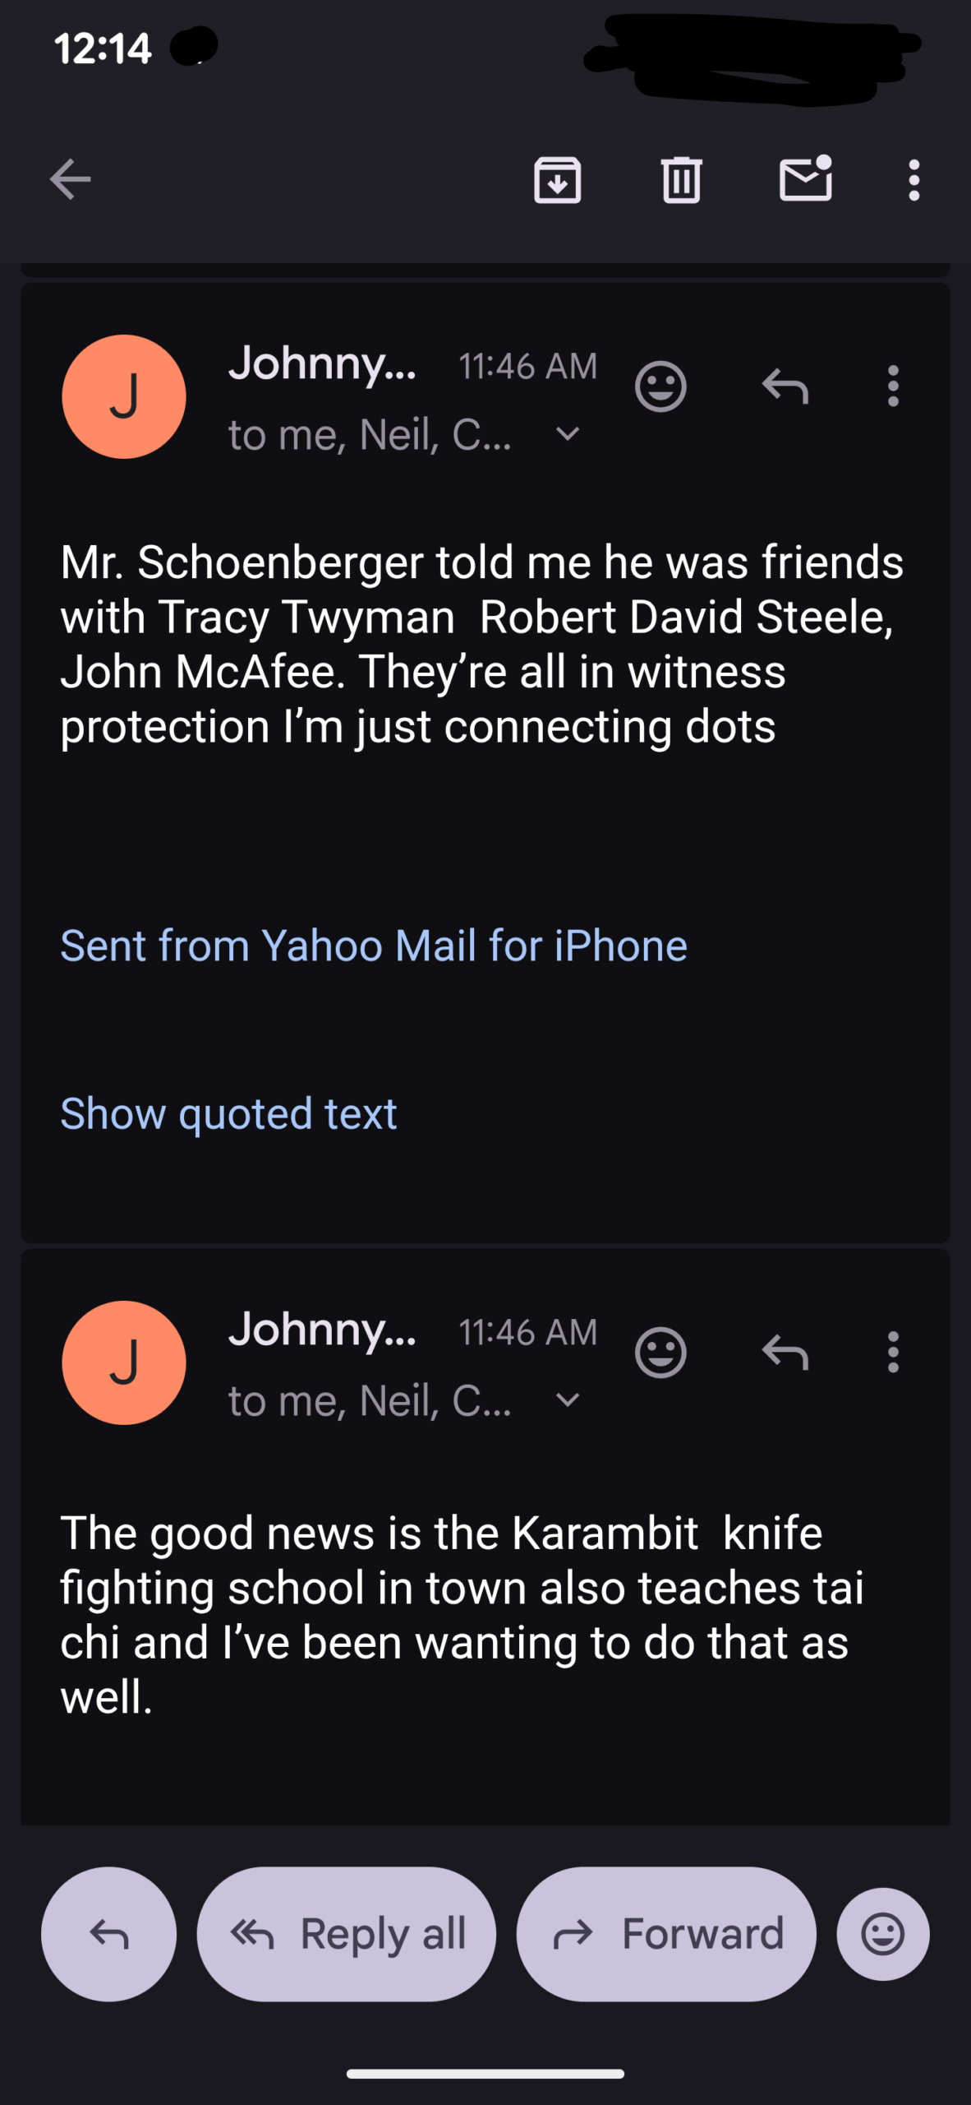The image size is (971, 2105).
Task: Tap the bottom emoji reaction button
Action: coord(883,1934)
